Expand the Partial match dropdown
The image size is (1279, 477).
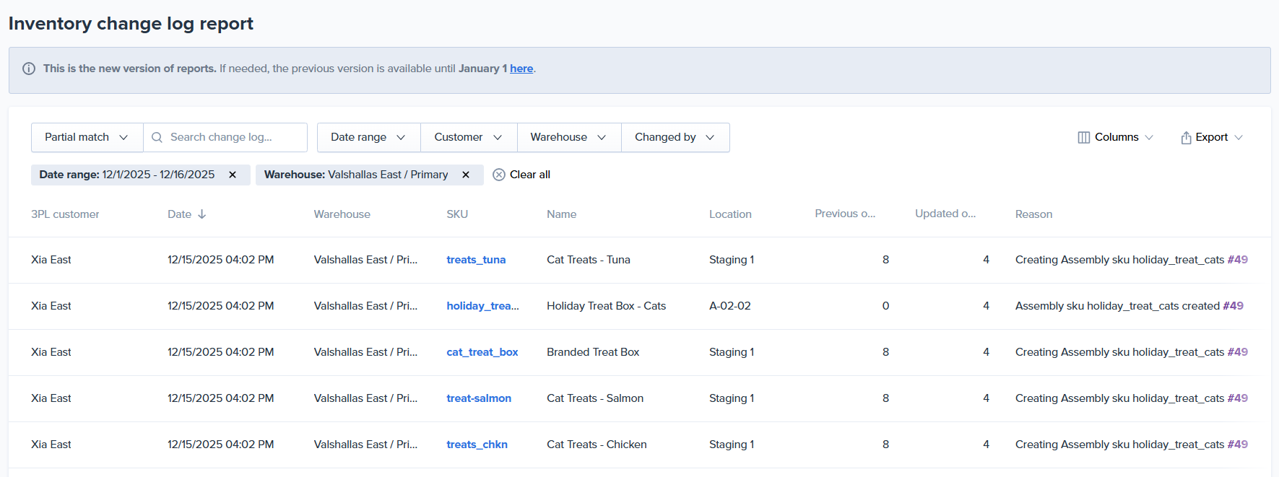click(x=87, y=137)
